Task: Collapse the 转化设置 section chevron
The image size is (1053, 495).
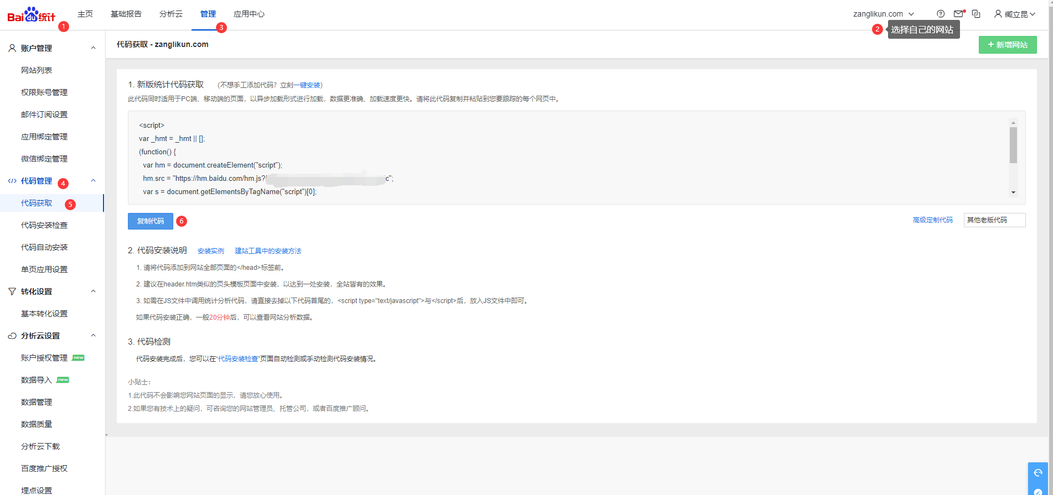Action: point(93,291)
